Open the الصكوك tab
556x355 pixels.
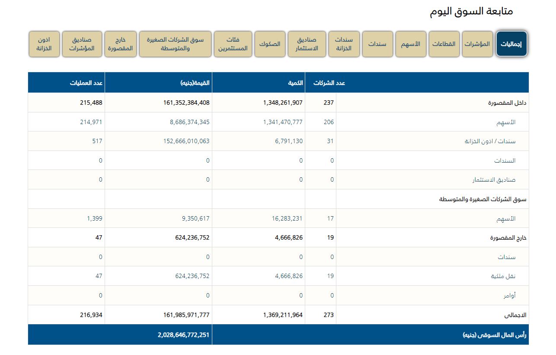(x=270, y=44)
